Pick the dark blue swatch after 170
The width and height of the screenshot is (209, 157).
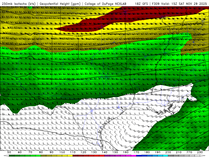(139, 156)
